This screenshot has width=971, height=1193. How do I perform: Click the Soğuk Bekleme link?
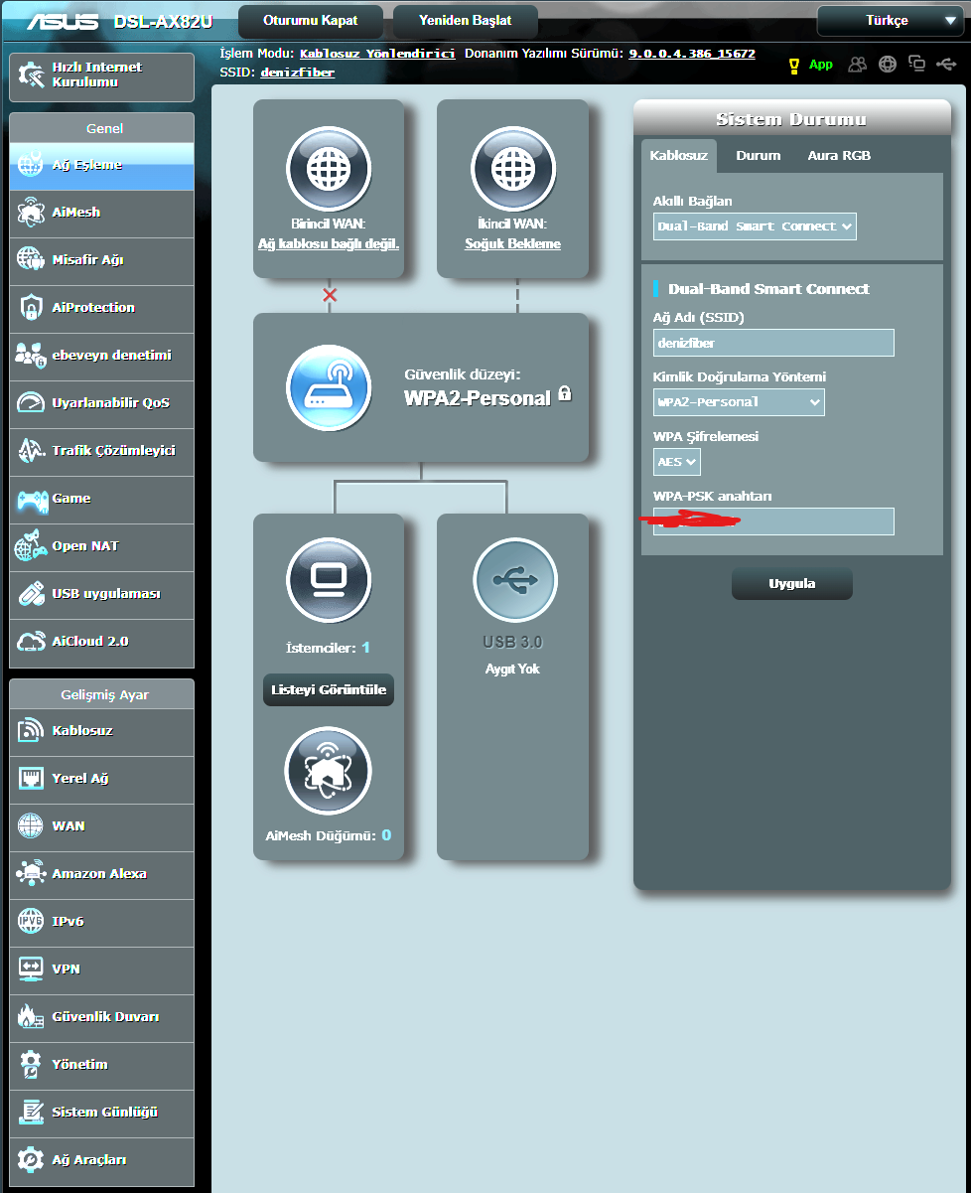click(x=513, y=243)
